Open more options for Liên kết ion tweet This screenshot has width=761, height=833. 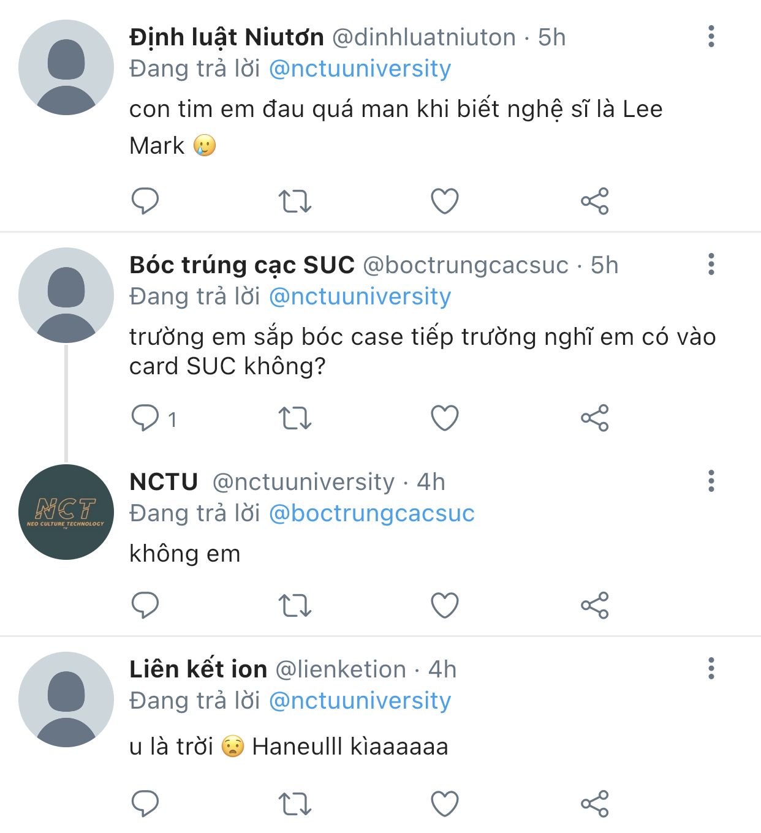(x=711, y=669)
